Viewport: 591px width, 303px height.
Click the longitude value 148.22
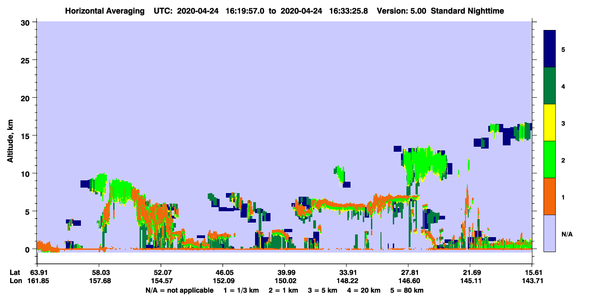(x=347, y=281)
